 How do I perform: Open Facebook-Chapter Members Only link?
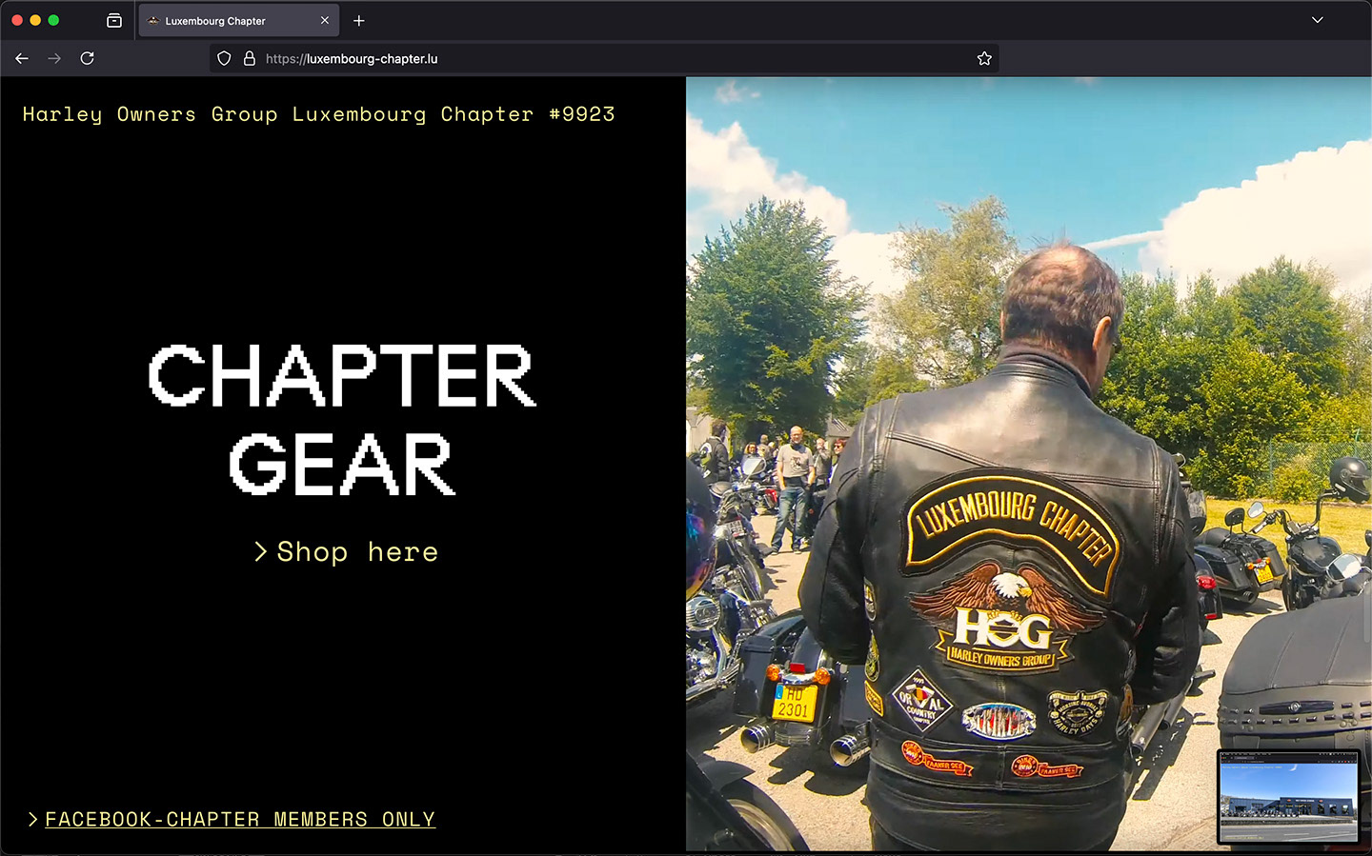point(240,820)
